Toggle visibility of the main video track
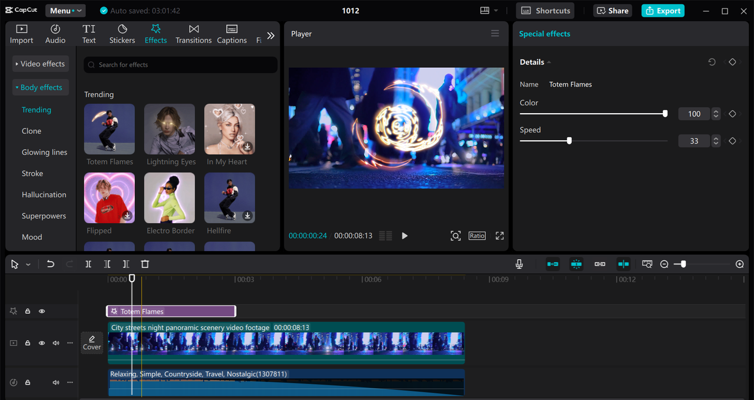The width and height of the screenshot is (754, 400). pos(42,343)
